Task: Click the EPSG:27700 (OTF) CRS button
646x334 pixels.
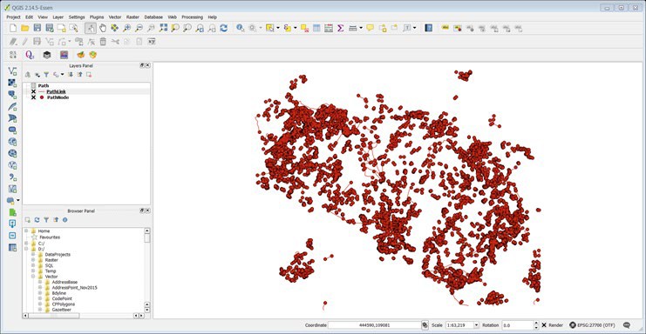Action: (592, 325)
